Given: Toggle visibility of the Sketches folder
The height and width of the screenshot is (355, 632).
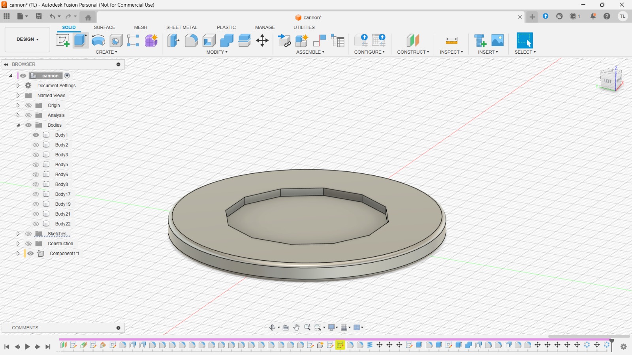Looking at the screenshot, I should [x=28, y=234].
